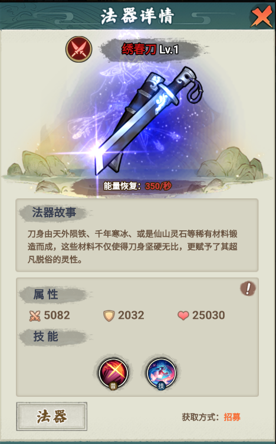
Task: Select the 法器故事 section header
Action: coord(54,213)
